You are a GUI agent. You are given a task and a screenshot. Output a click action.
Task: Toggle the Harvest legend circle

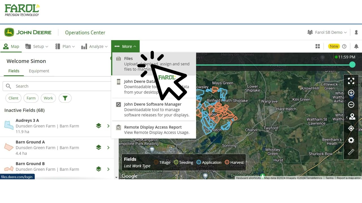227,162
